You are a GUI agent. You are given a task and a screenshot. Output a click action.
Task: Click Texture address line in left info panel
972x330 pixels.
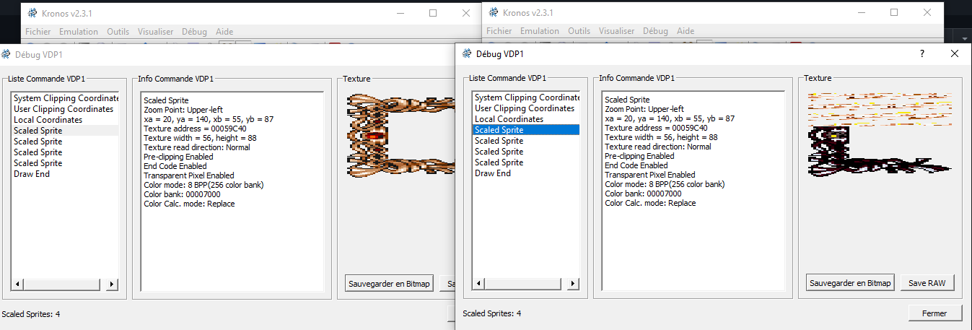pyautogui.click(x=195, y=129)
